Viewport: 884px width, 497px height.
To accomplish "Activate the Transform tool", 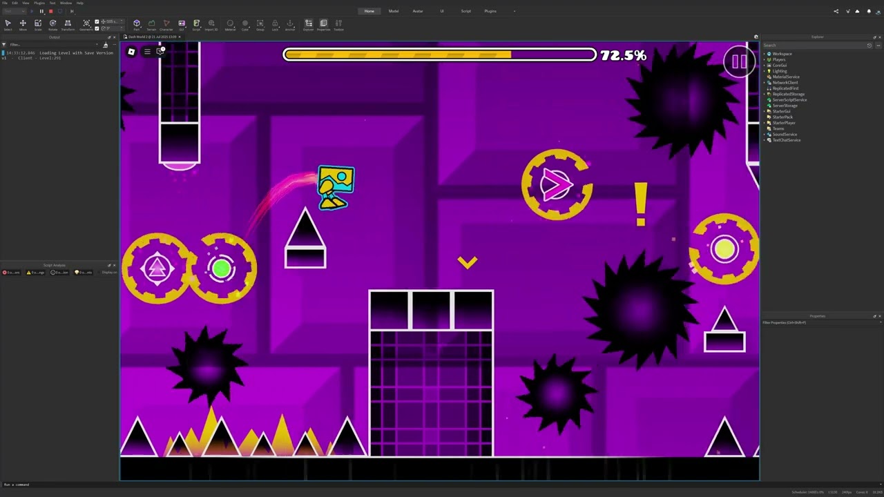I will tap(68, 25).
